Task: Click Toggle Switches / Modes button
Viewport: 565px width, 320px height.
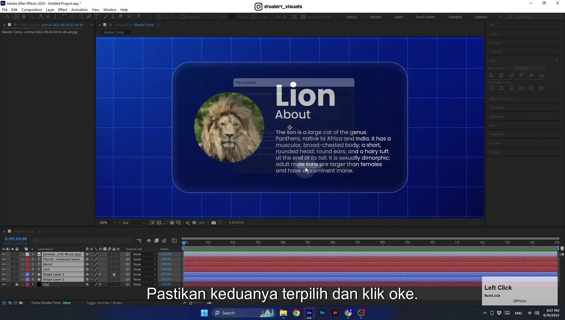Action: click(x=104, y=303)
